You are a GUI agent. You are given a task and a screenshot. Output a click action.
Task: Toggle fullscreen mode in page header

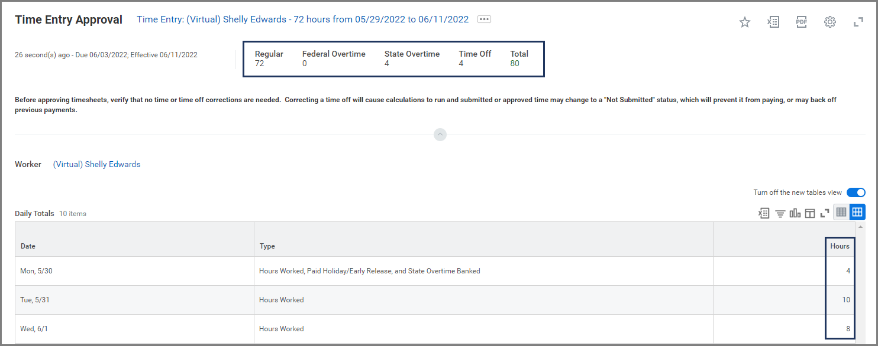click(x=858, y=22)
